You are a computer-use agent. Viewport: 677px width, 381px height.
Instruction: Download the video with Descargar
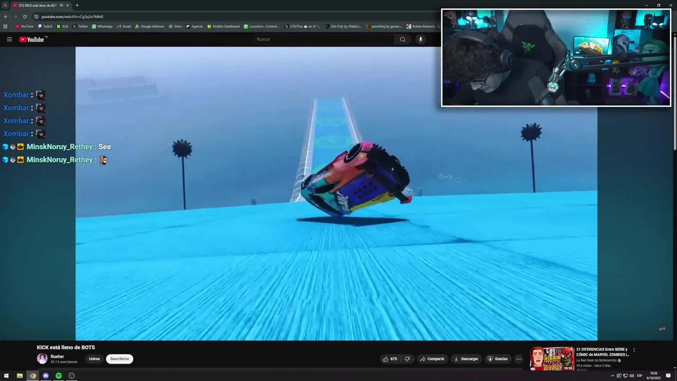pos(466,359)
